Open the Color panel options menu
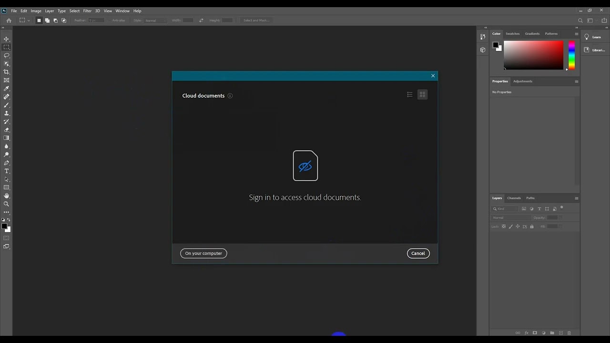 [x=576, y=34]
